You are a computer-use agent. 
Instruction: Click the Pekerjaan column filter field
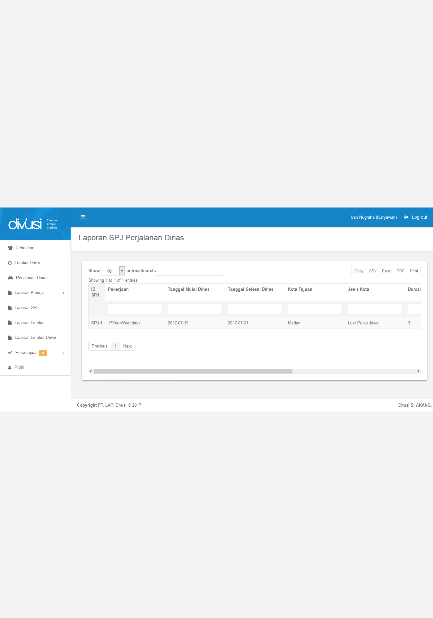pos(135,309)
